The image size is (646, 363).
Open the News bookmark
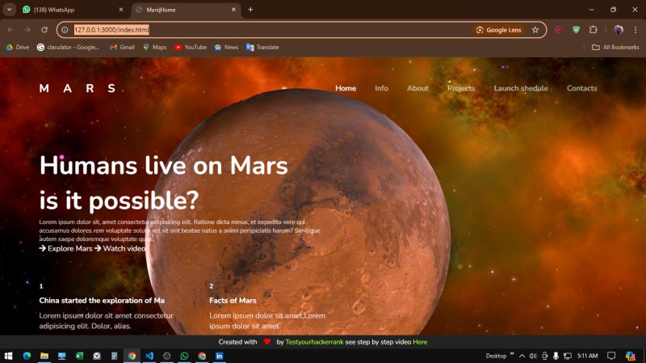227,48
